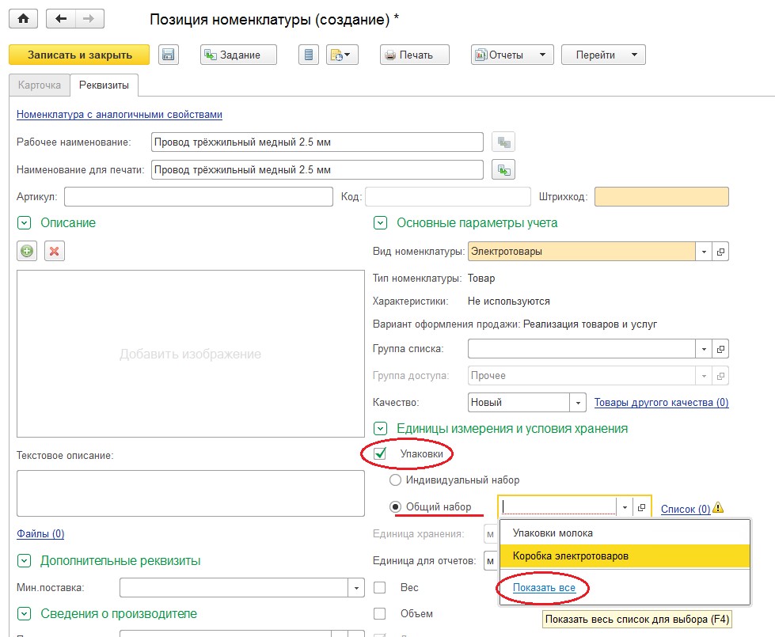Viewport: 775px width, 637px height.
Task: Open the Группа списка record icon
Action: [x=720, y=349]
